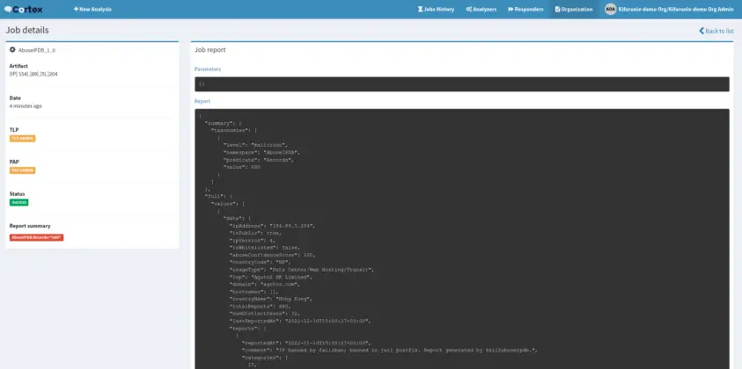Viewport: 742px width, 369px height.
Task: Click the Responders double-arrow icon
Action: pos(509,9)
